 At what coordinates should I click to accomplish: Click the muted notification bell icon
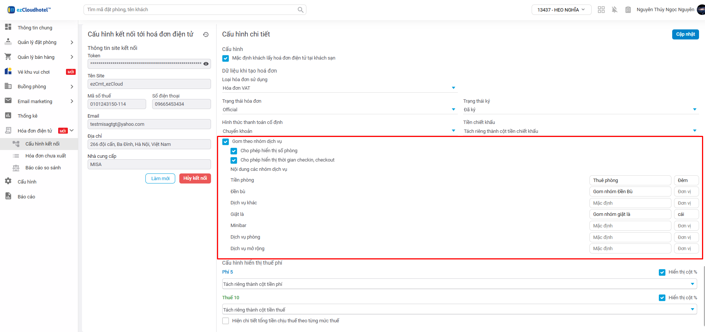coord(614,10)
